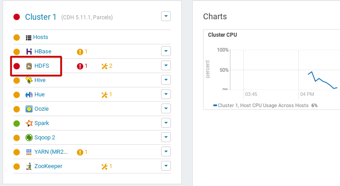Viewport: 340px width, 186px height.
Task: Click the HBase service icon
Action: [x=29, y=52]
